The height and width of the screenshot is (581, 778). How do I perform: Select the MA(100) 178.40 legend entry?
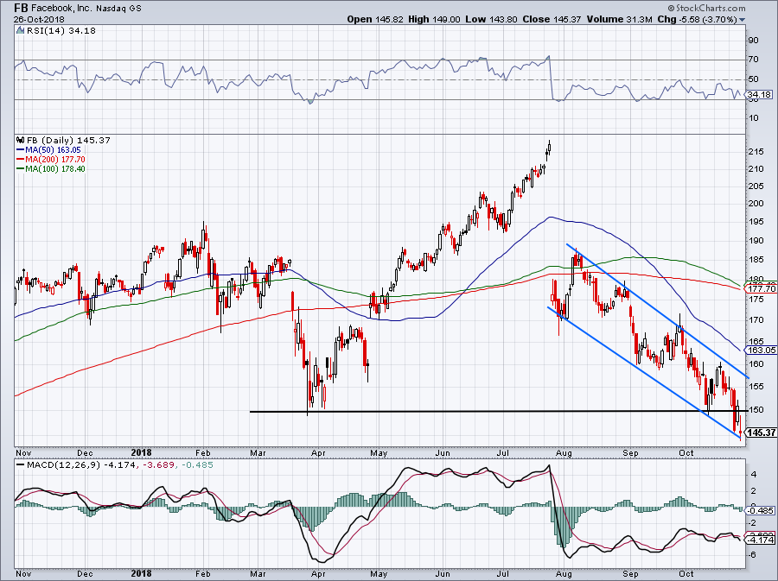pyautogui.click(x=51, y=169)
